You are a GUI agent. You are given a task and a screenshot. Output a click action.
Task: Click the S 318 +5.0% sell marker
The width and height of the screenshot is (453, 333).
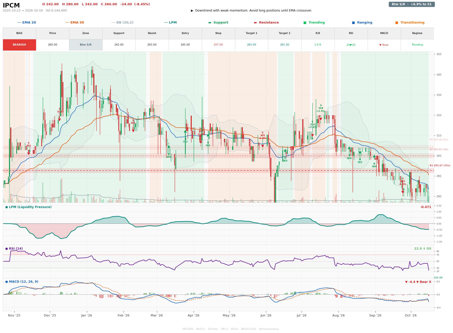point(321,119)
